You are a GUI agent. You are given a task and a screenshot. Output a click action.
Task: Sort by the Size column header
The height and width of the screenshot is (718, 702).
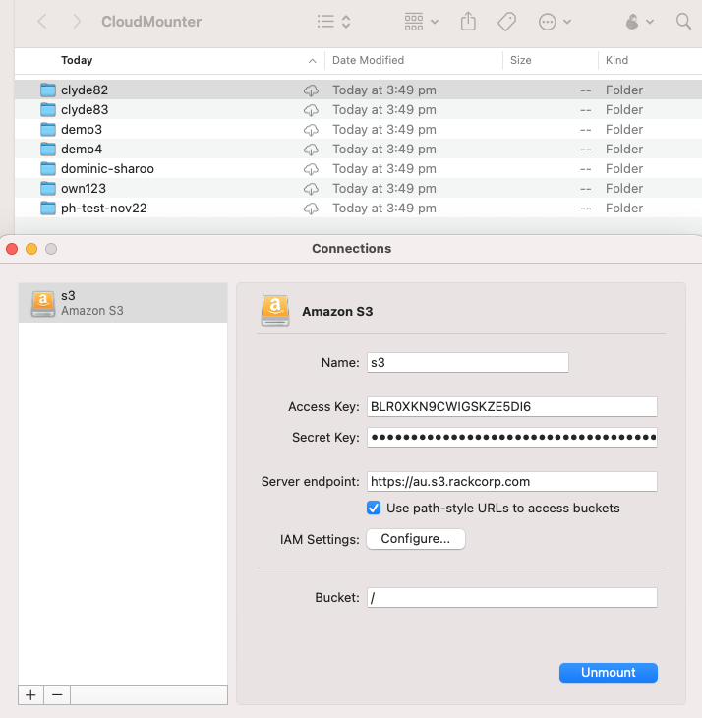point(521,60)
